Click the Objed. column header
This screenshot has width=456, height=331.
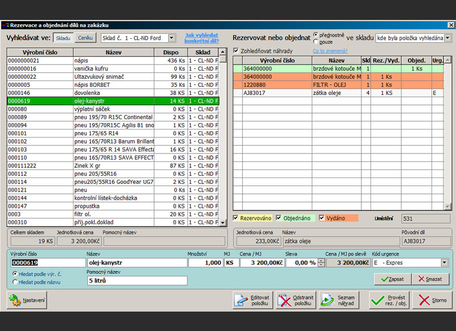click(417, 60)
